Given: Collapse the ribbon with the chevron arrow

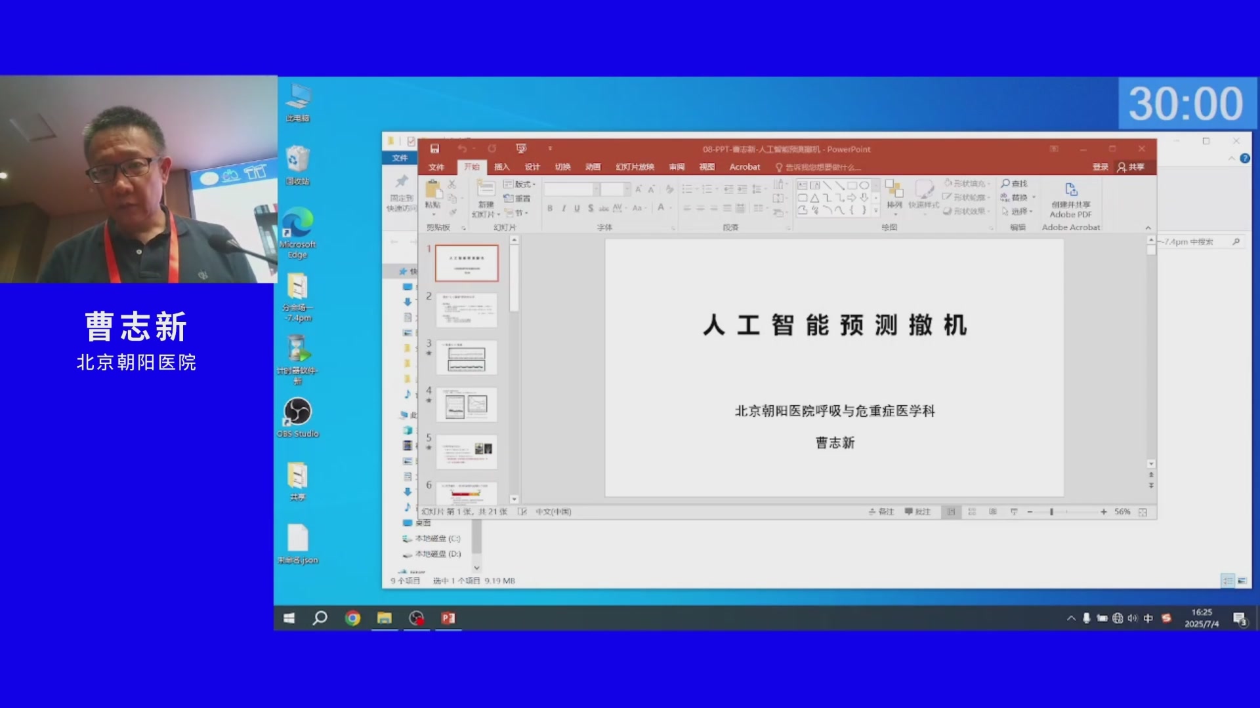Looking at the screenshot, I should 1148,227.
